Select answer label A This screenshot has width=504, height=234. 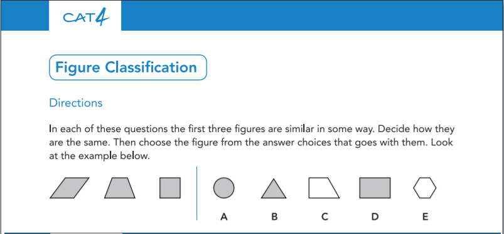coord(224,217)
